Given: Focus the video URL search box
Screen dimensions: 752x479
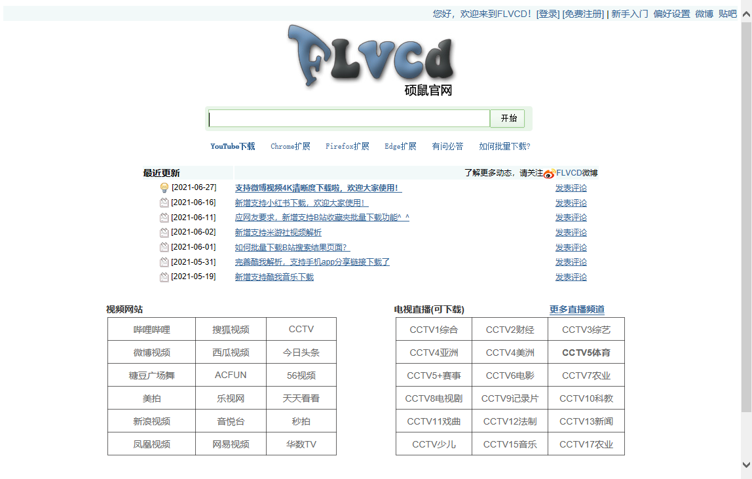Looking at the screenshot, I should pos(349,119).
